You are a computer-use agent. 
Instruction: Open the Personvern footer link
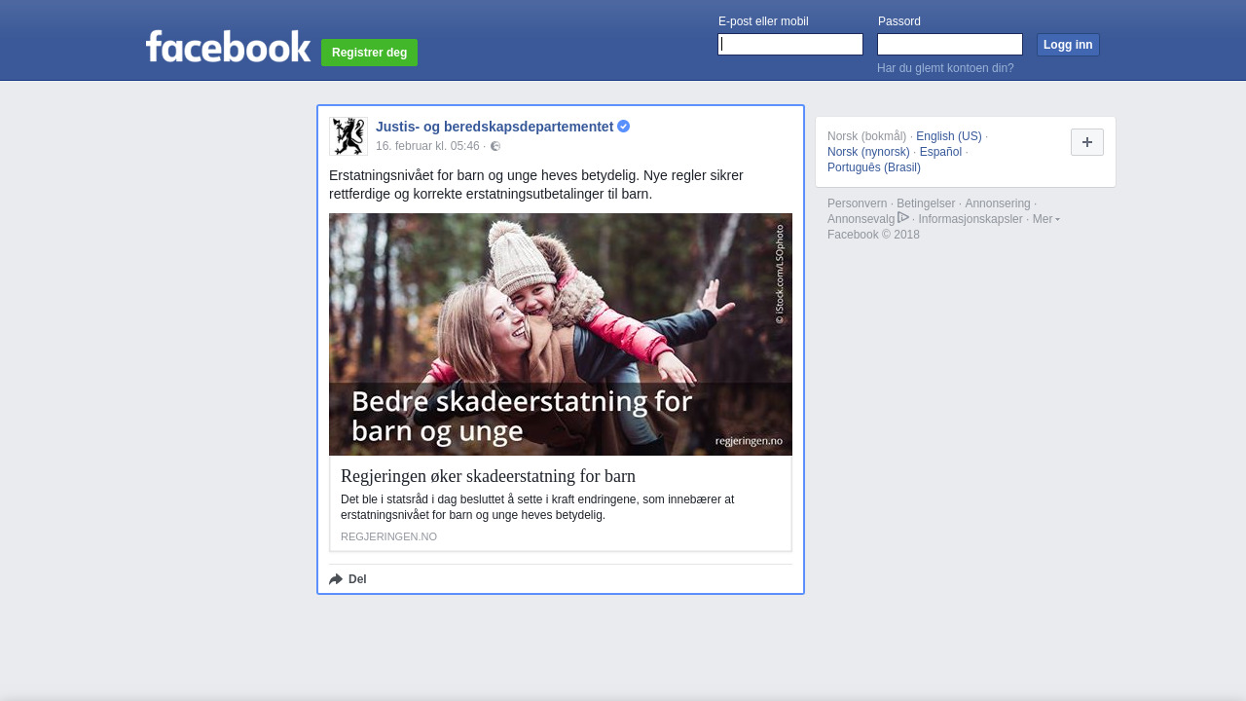click(858, 203)
